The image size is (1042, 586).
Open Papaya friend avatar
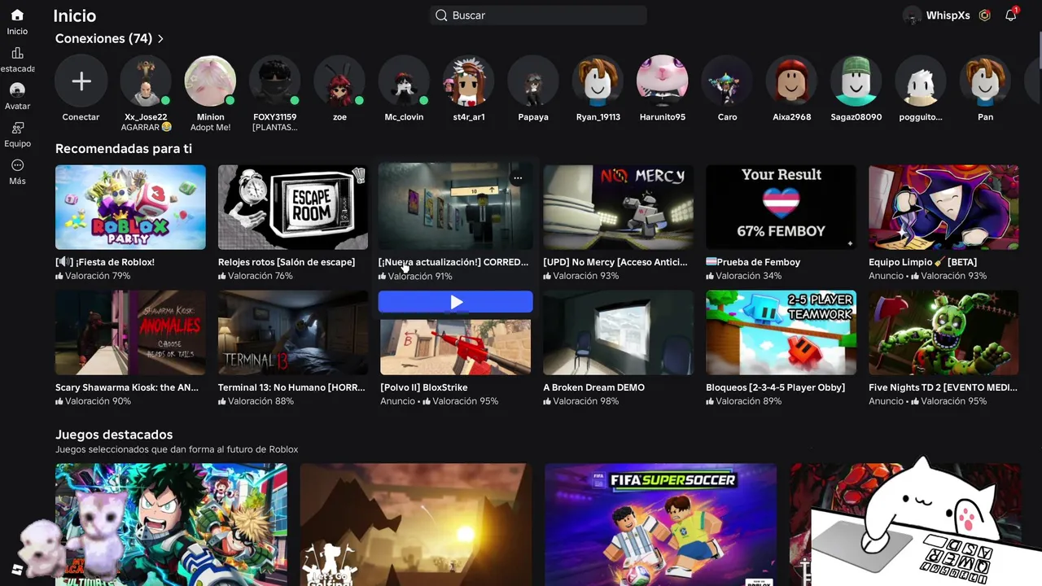tap(533, 81)
